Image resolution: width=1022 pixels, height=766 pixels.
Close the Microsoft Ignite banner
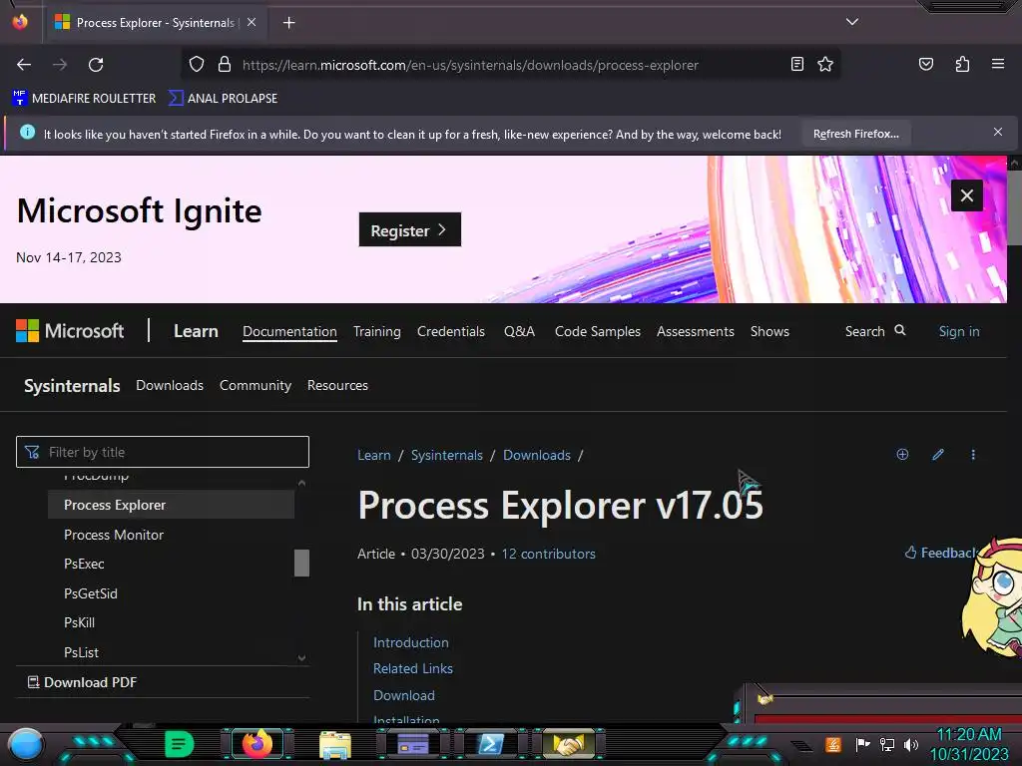[x=966, y=195]
